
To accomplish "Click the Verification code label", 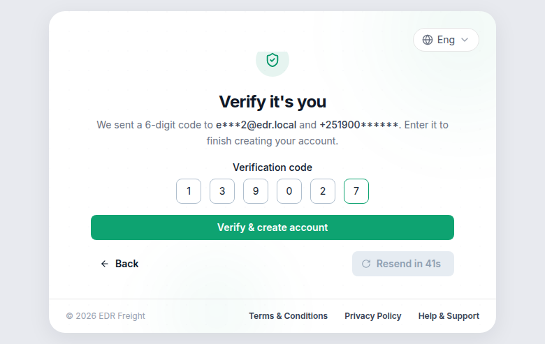I will 272,167.
